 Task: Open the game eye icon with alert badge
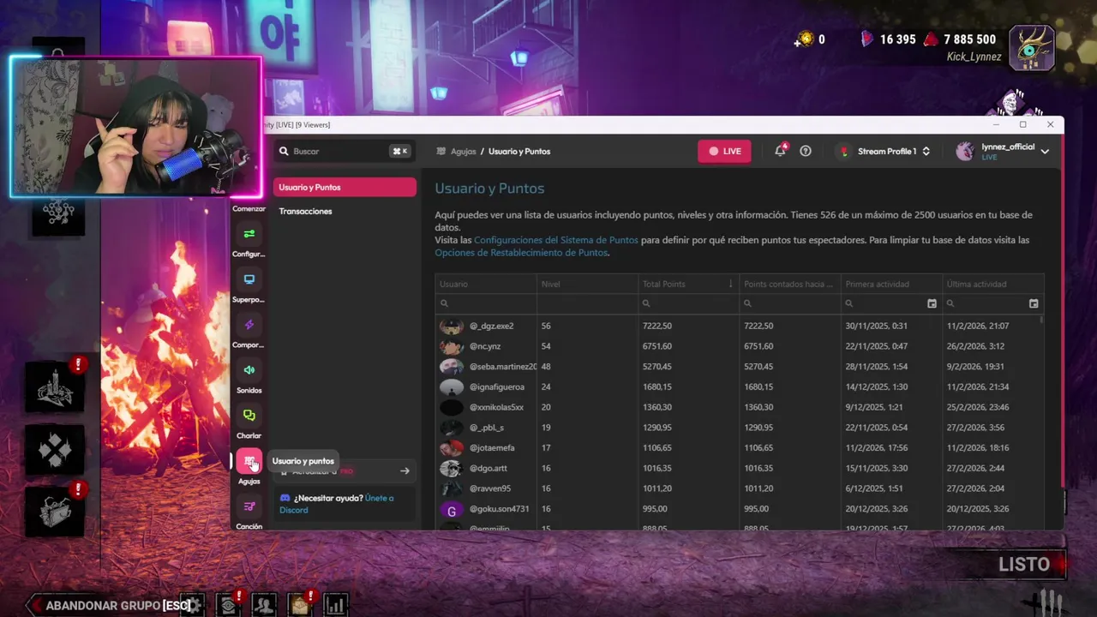[x=229, y=605]
